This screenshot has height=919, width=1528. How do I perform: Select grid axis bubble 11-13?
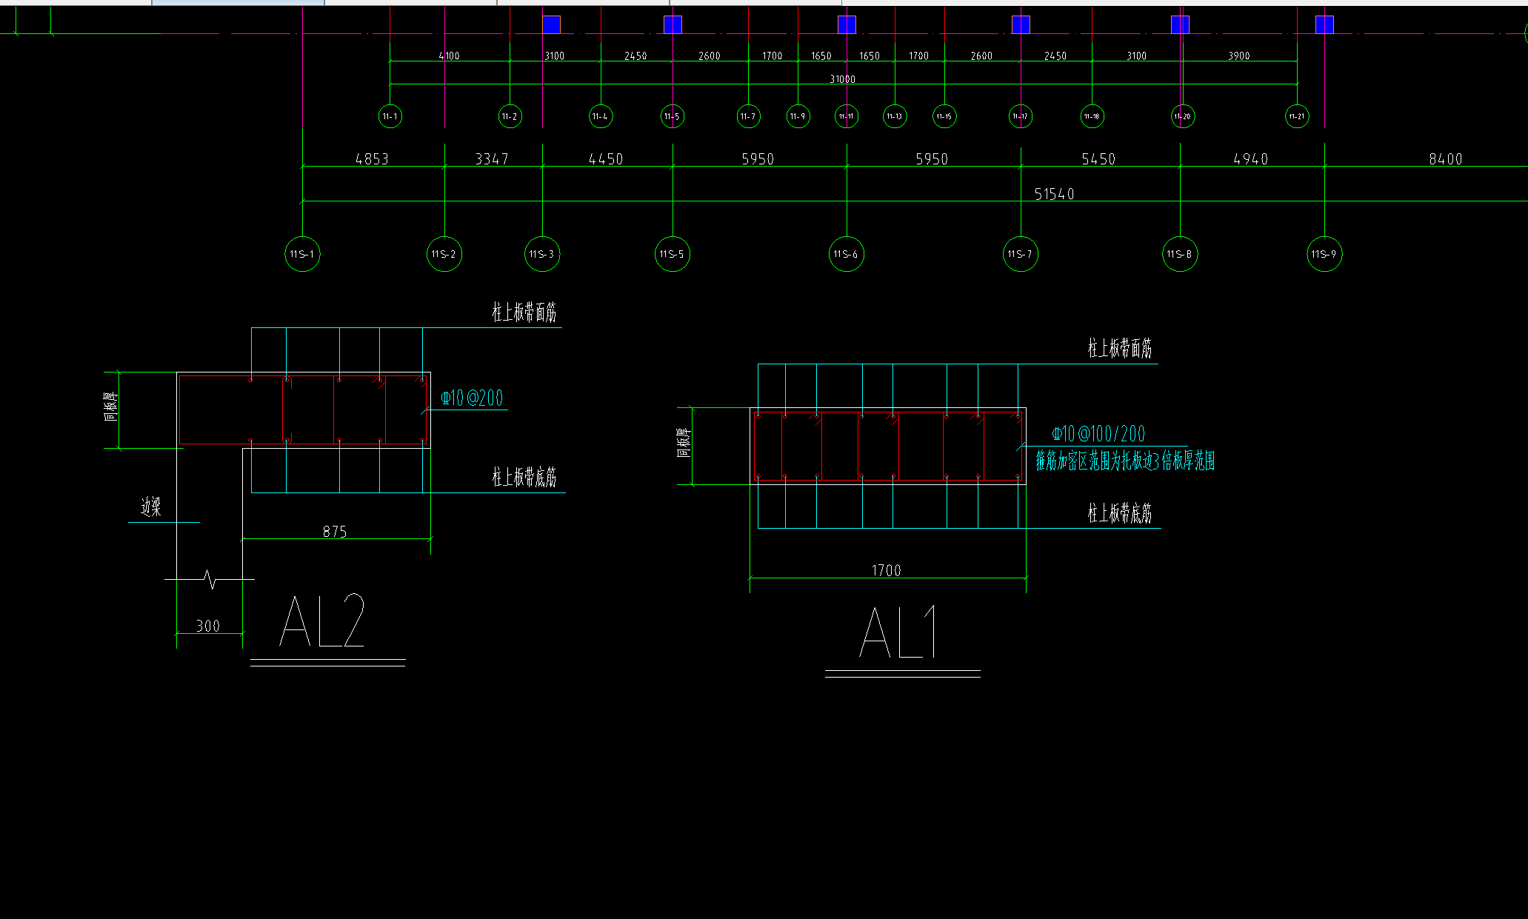coord(895,116)
